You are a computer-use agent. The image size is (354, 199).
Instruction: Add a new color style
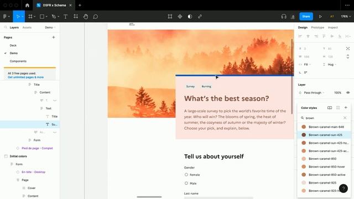click(x=346, y=108)
